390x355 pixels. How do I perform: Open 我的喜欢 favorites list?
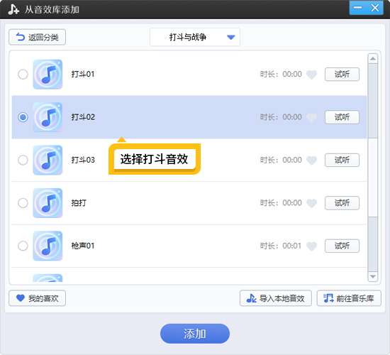38,298
